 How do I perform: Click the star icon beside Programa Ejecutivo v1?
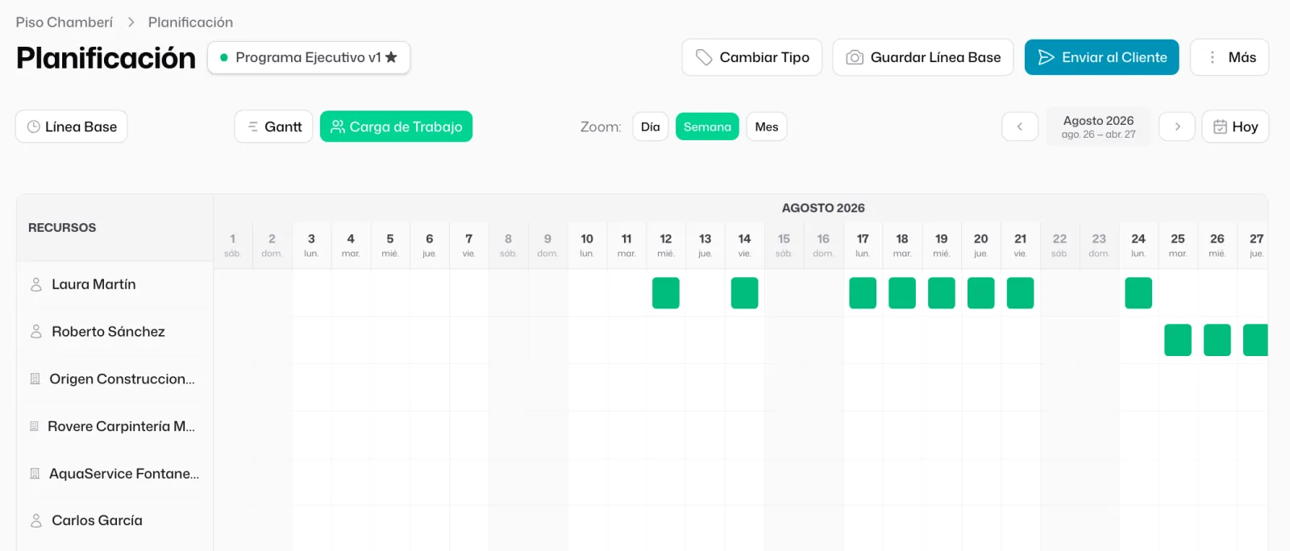click(x=391, y=57)
